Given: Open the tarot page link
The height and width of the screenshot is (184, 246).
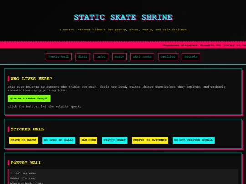Looking at the screenshot, I should pyautogui.click(x=101, y=57).
